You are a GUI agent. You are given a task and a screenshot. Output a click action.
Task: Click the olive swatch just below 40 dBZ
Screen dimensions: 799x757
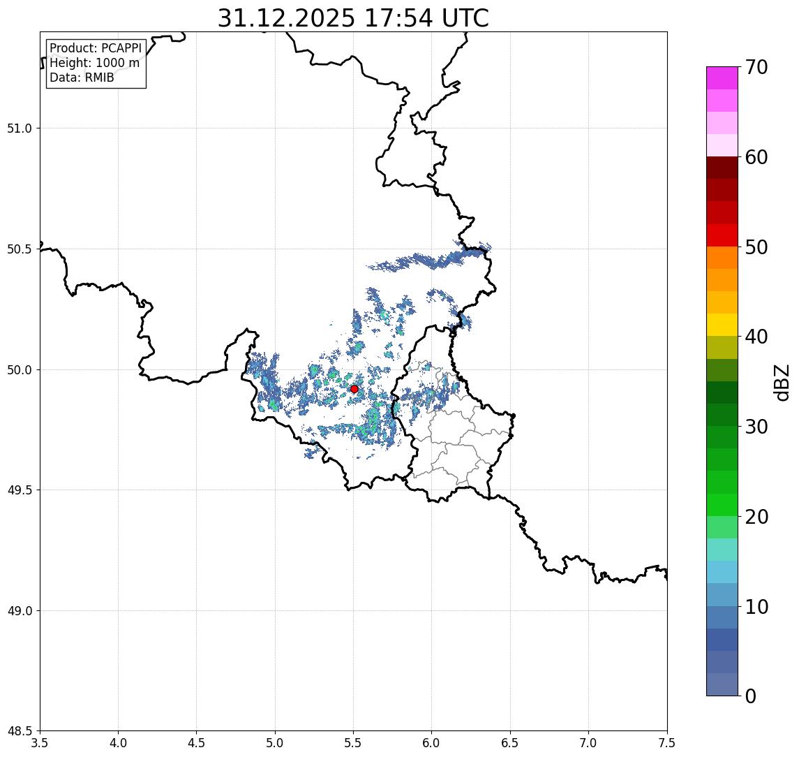[x=722, y=347]
